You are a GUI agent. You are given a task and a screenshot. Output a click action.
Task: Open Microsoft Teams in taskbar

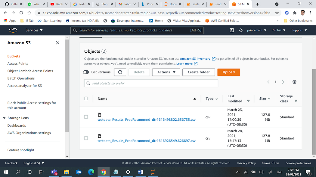pyautogui.click(x=54, y=172)
